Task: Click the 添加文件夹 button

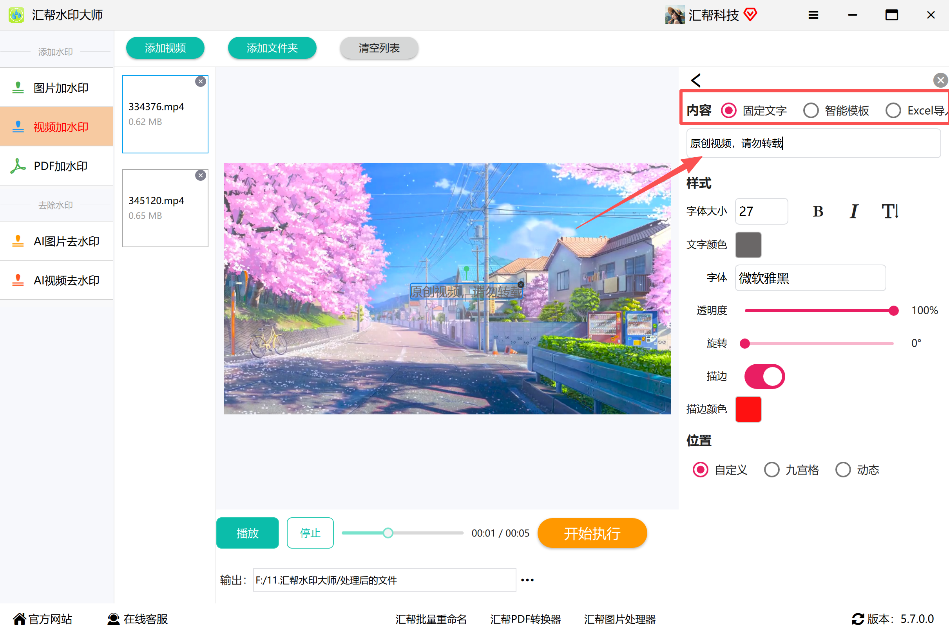Action: 272,48
